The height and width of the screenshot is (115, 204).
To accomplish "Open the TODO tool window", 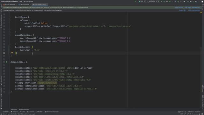I will coord(6,112).
